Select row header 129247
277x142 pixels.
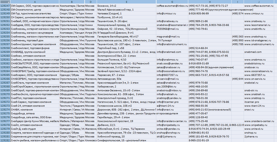(x=5, y=6)
